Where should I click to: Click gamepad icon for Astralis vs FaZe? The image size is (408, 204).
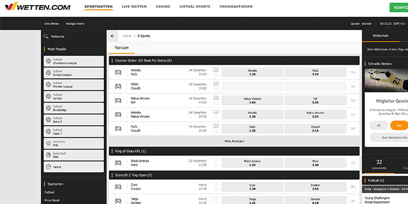[x=118, y=73]
